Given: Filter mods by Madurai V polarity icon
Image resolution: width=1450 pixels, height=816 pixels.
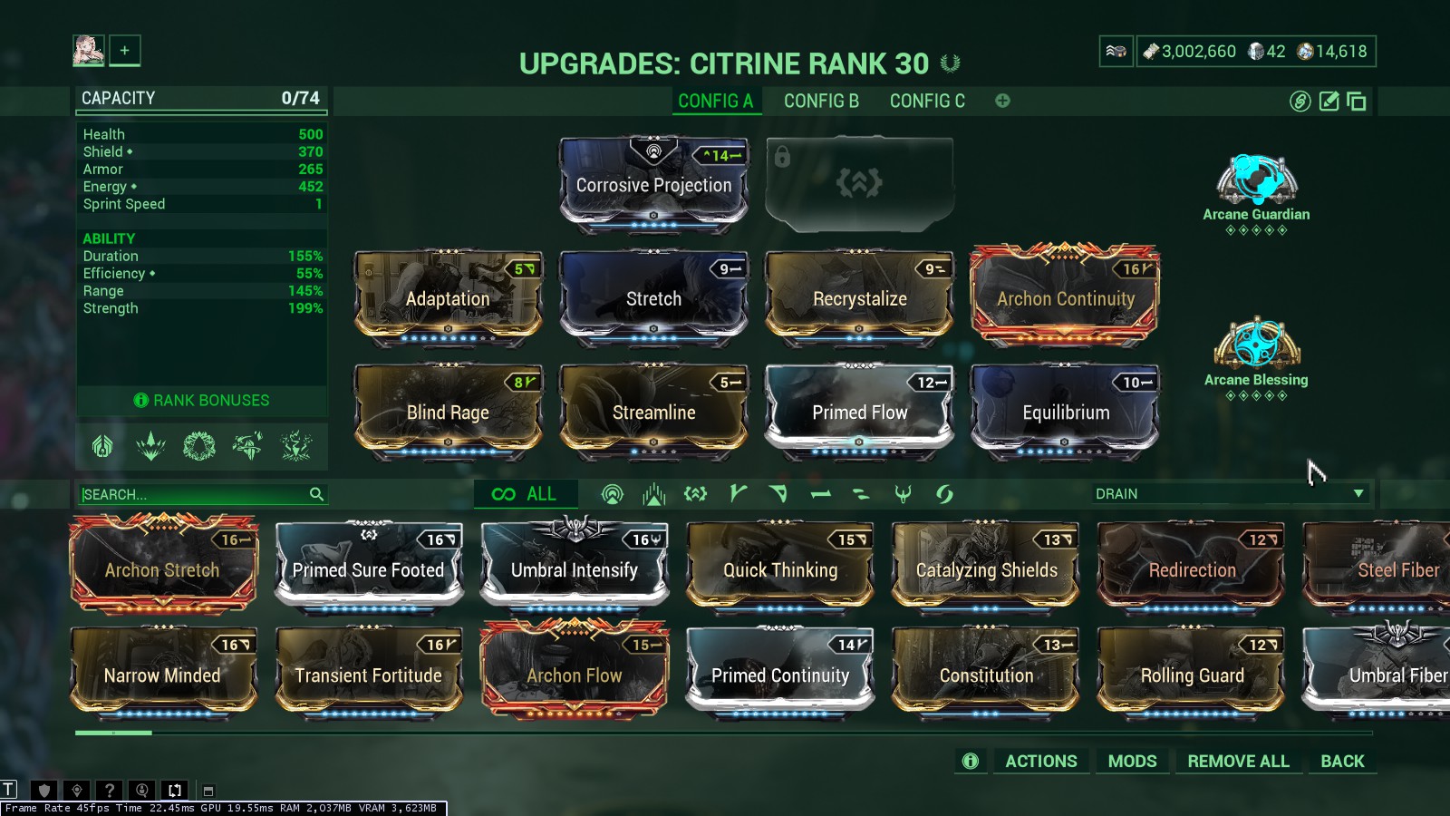Looking at the screenshot, I should click(738, 493).
